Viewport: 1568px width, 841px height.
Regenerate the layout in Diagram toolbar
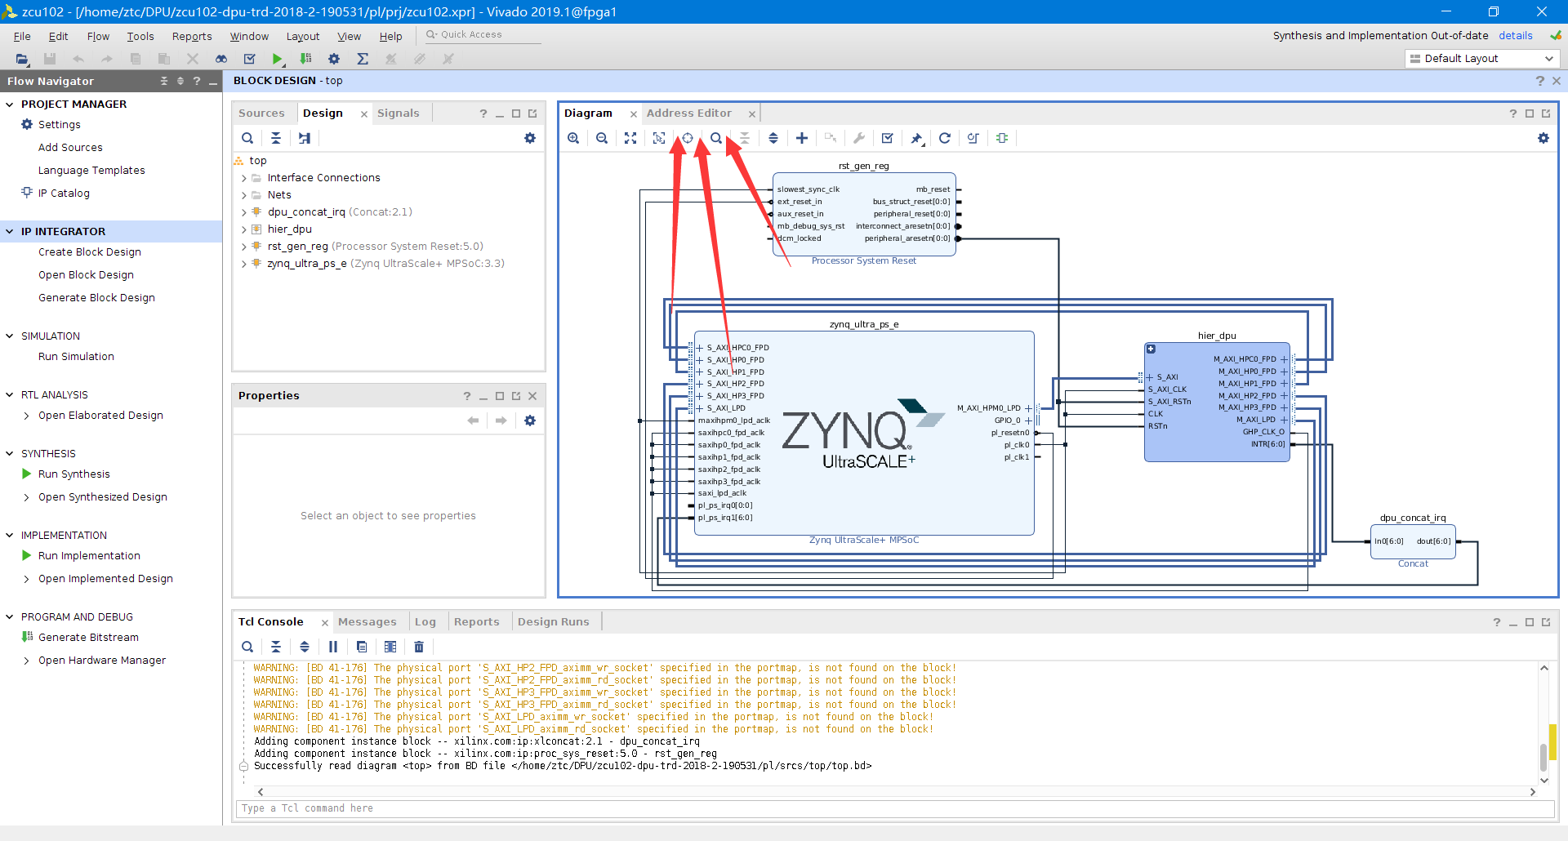[x=945, y=138]
